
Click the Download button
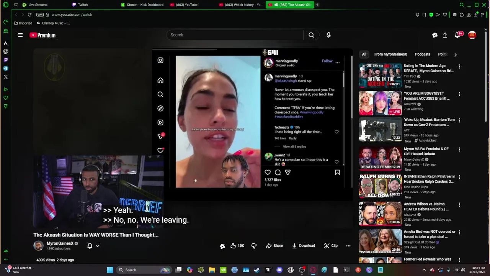pyautogui.click(x=304, y=246)
